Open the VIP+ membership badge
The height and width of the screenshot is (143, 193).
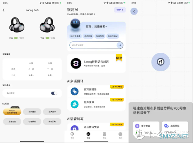tap(120, 10)
